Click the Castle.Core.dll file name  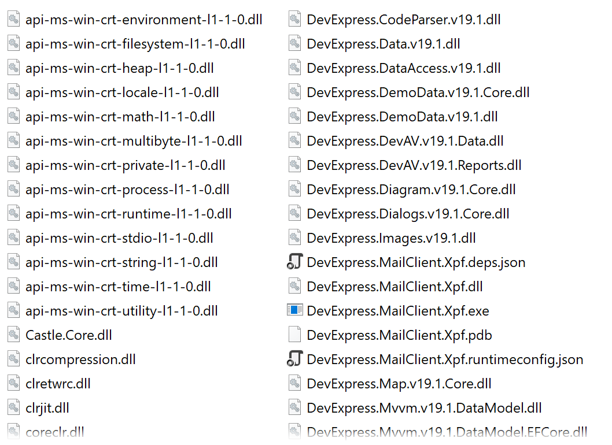(69, 335)
